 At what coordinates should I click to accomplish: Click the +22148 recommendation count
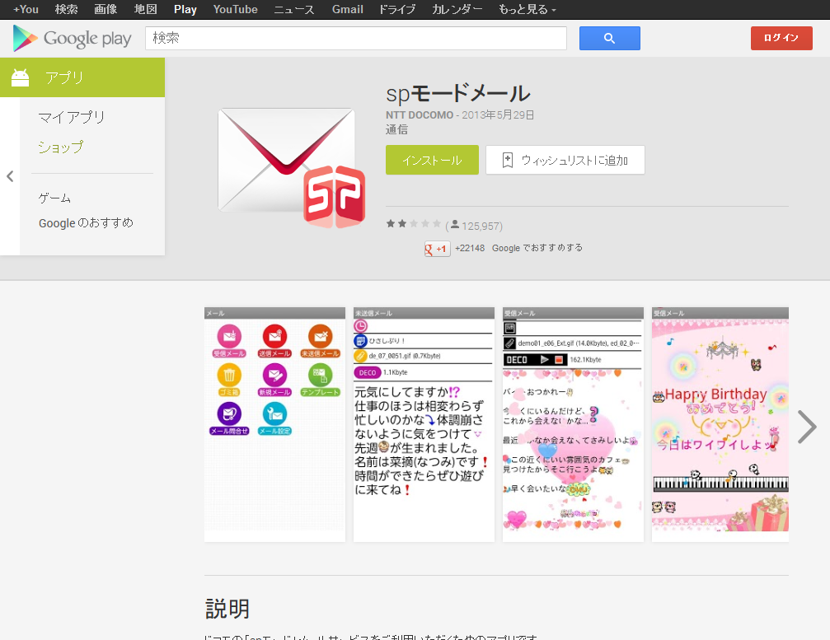point(470,248)
